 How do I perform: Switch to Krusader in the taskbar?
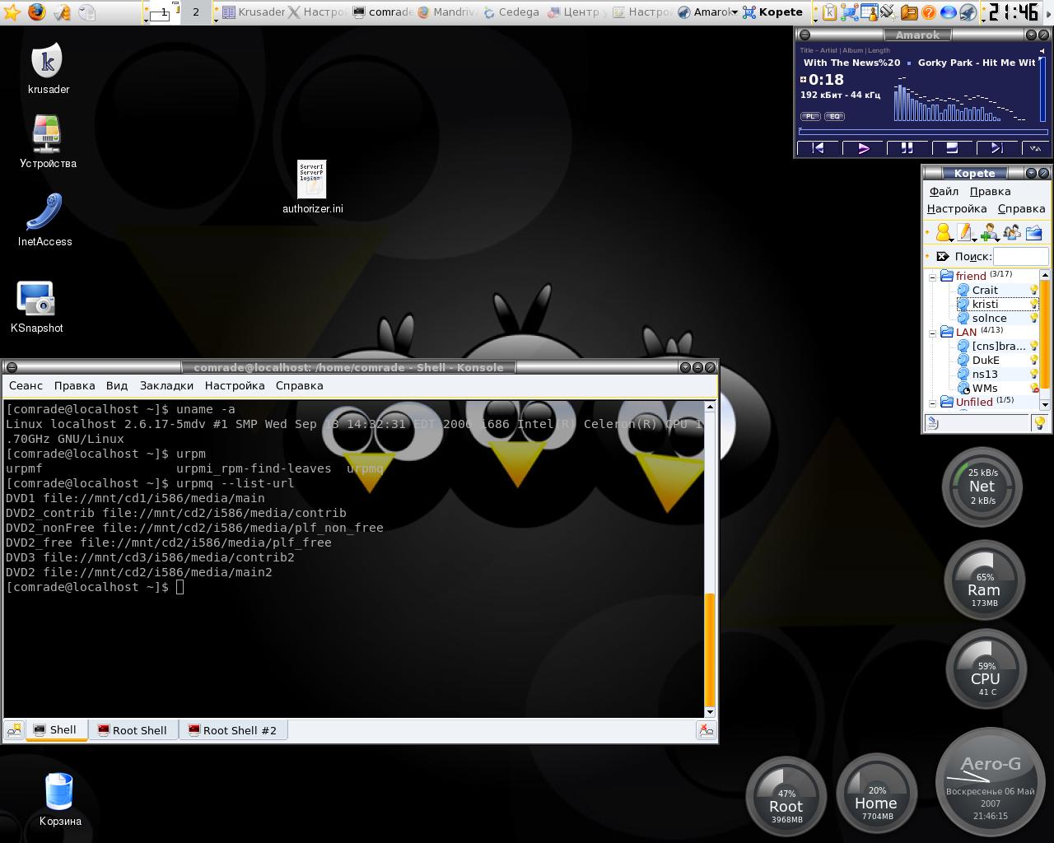click(254, 12)
